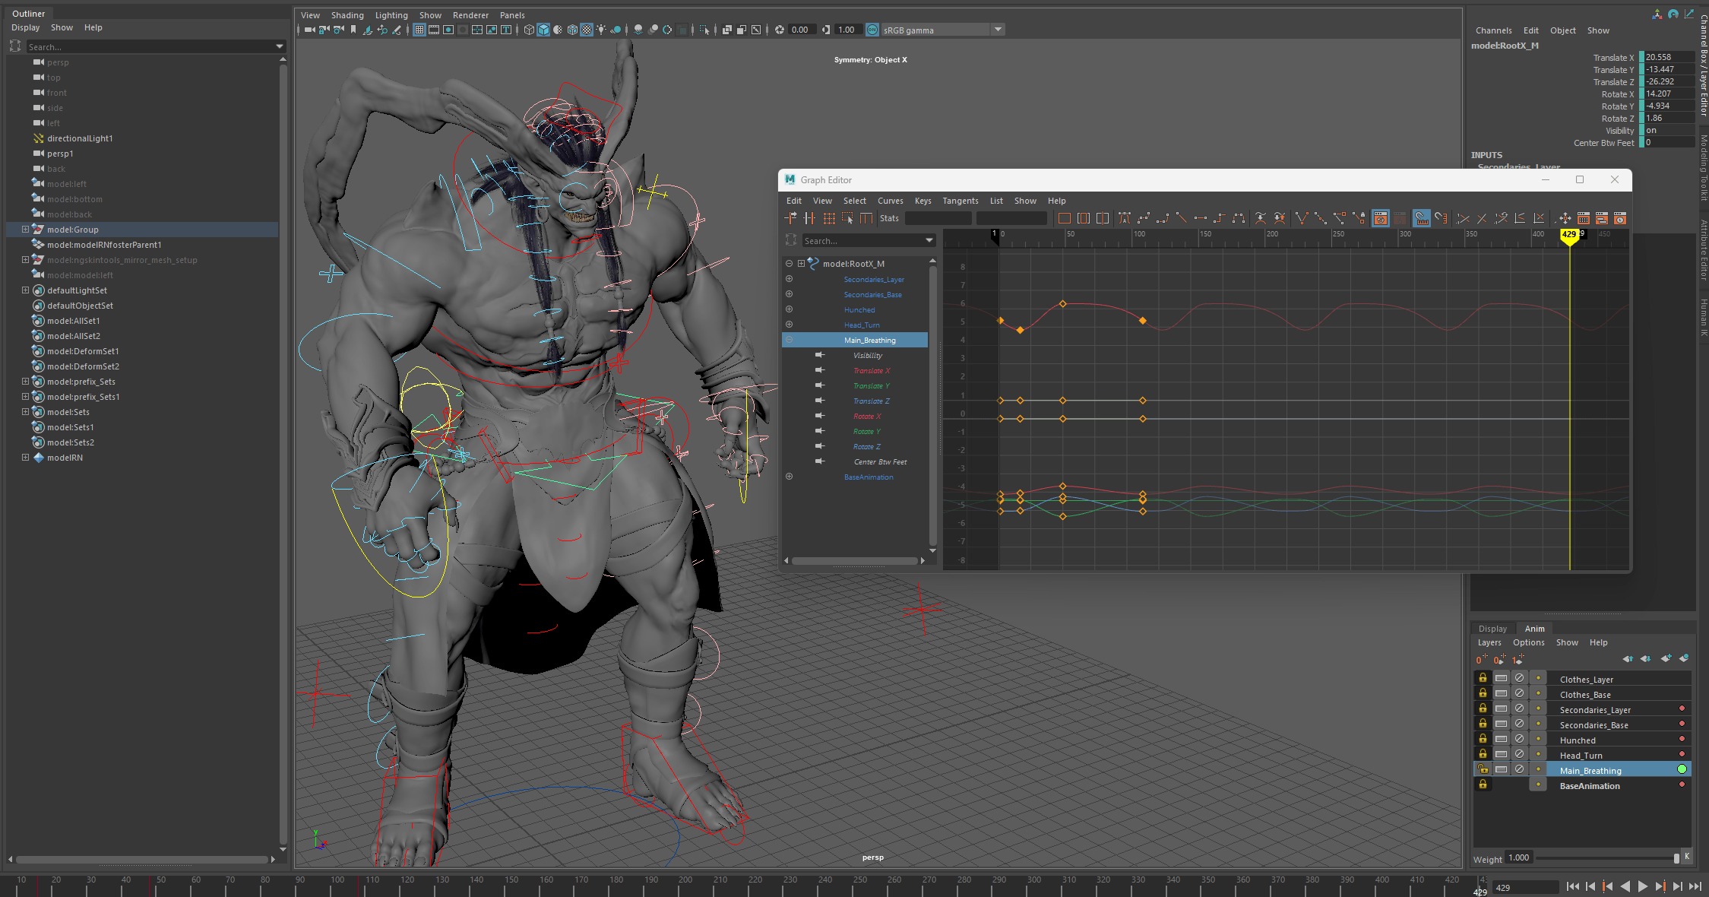Click the Break Tangents icon in Graph Editor

pos(1301,219)
